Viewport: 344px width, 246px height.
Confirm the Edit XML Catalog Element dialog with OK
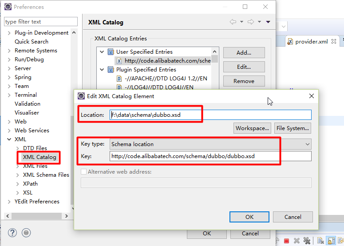click(x=249, y=217)
